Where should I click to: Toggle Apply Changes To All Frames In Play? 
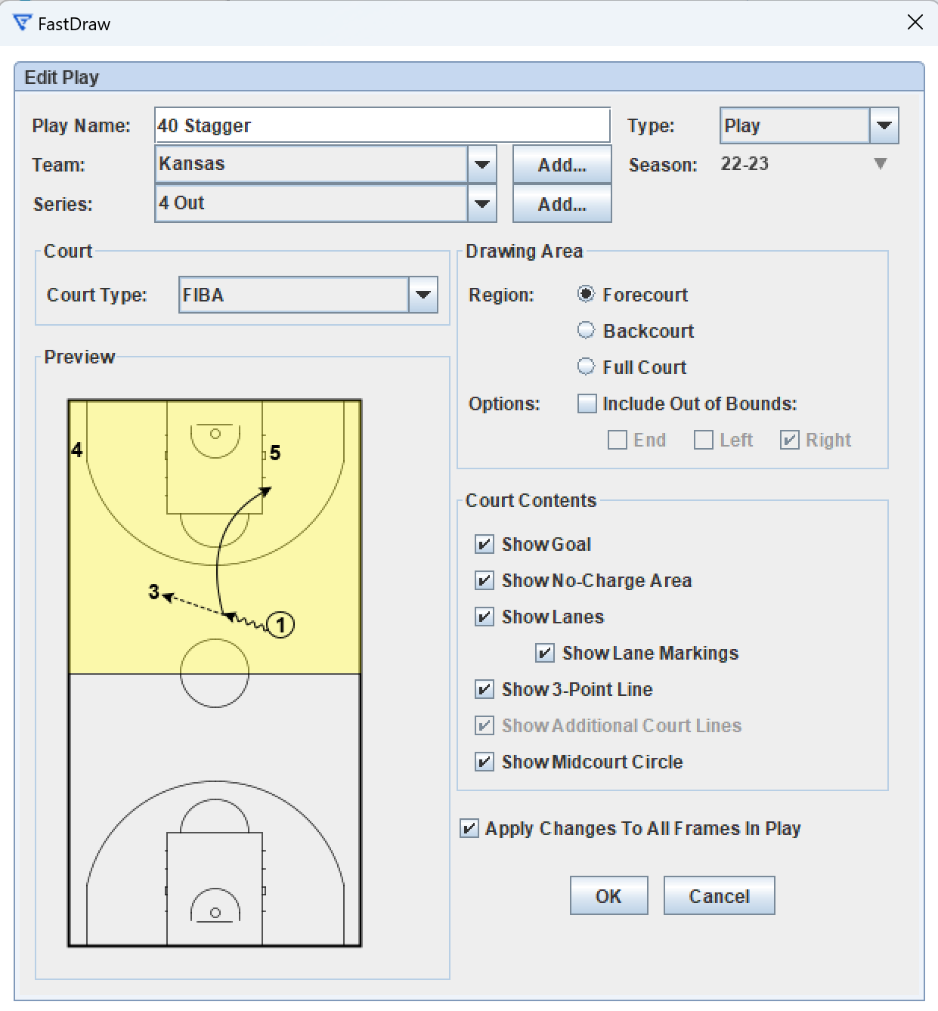[x=469, y=828]
